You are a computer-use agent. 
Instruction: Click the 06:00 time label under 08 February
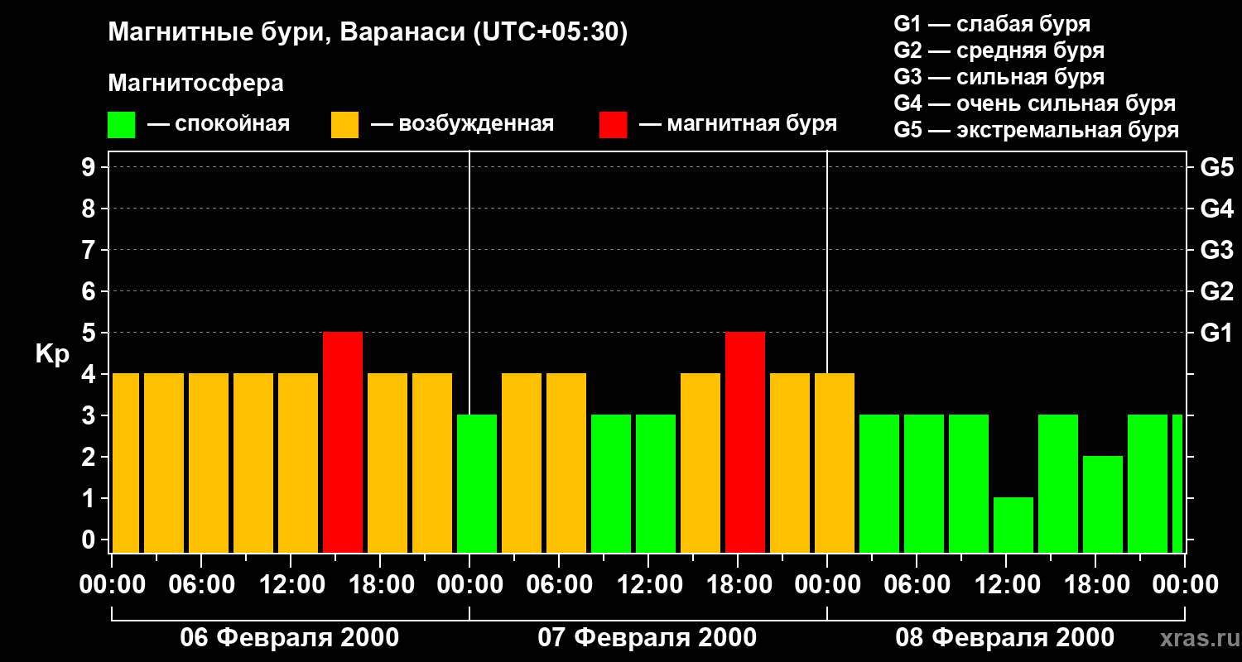pos(917,585)
